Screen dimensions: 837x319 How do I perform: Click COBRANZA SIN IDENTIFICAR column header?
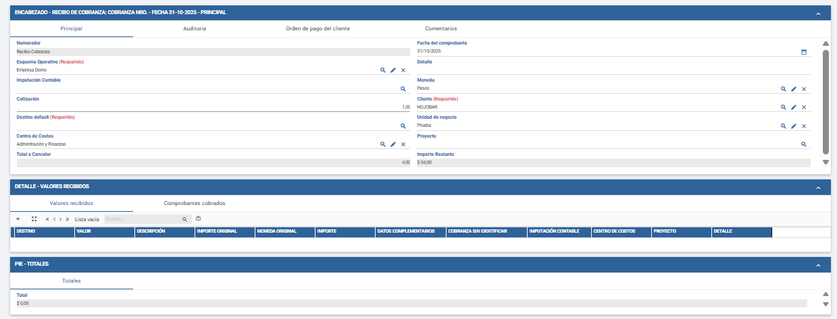pos(486,231)
